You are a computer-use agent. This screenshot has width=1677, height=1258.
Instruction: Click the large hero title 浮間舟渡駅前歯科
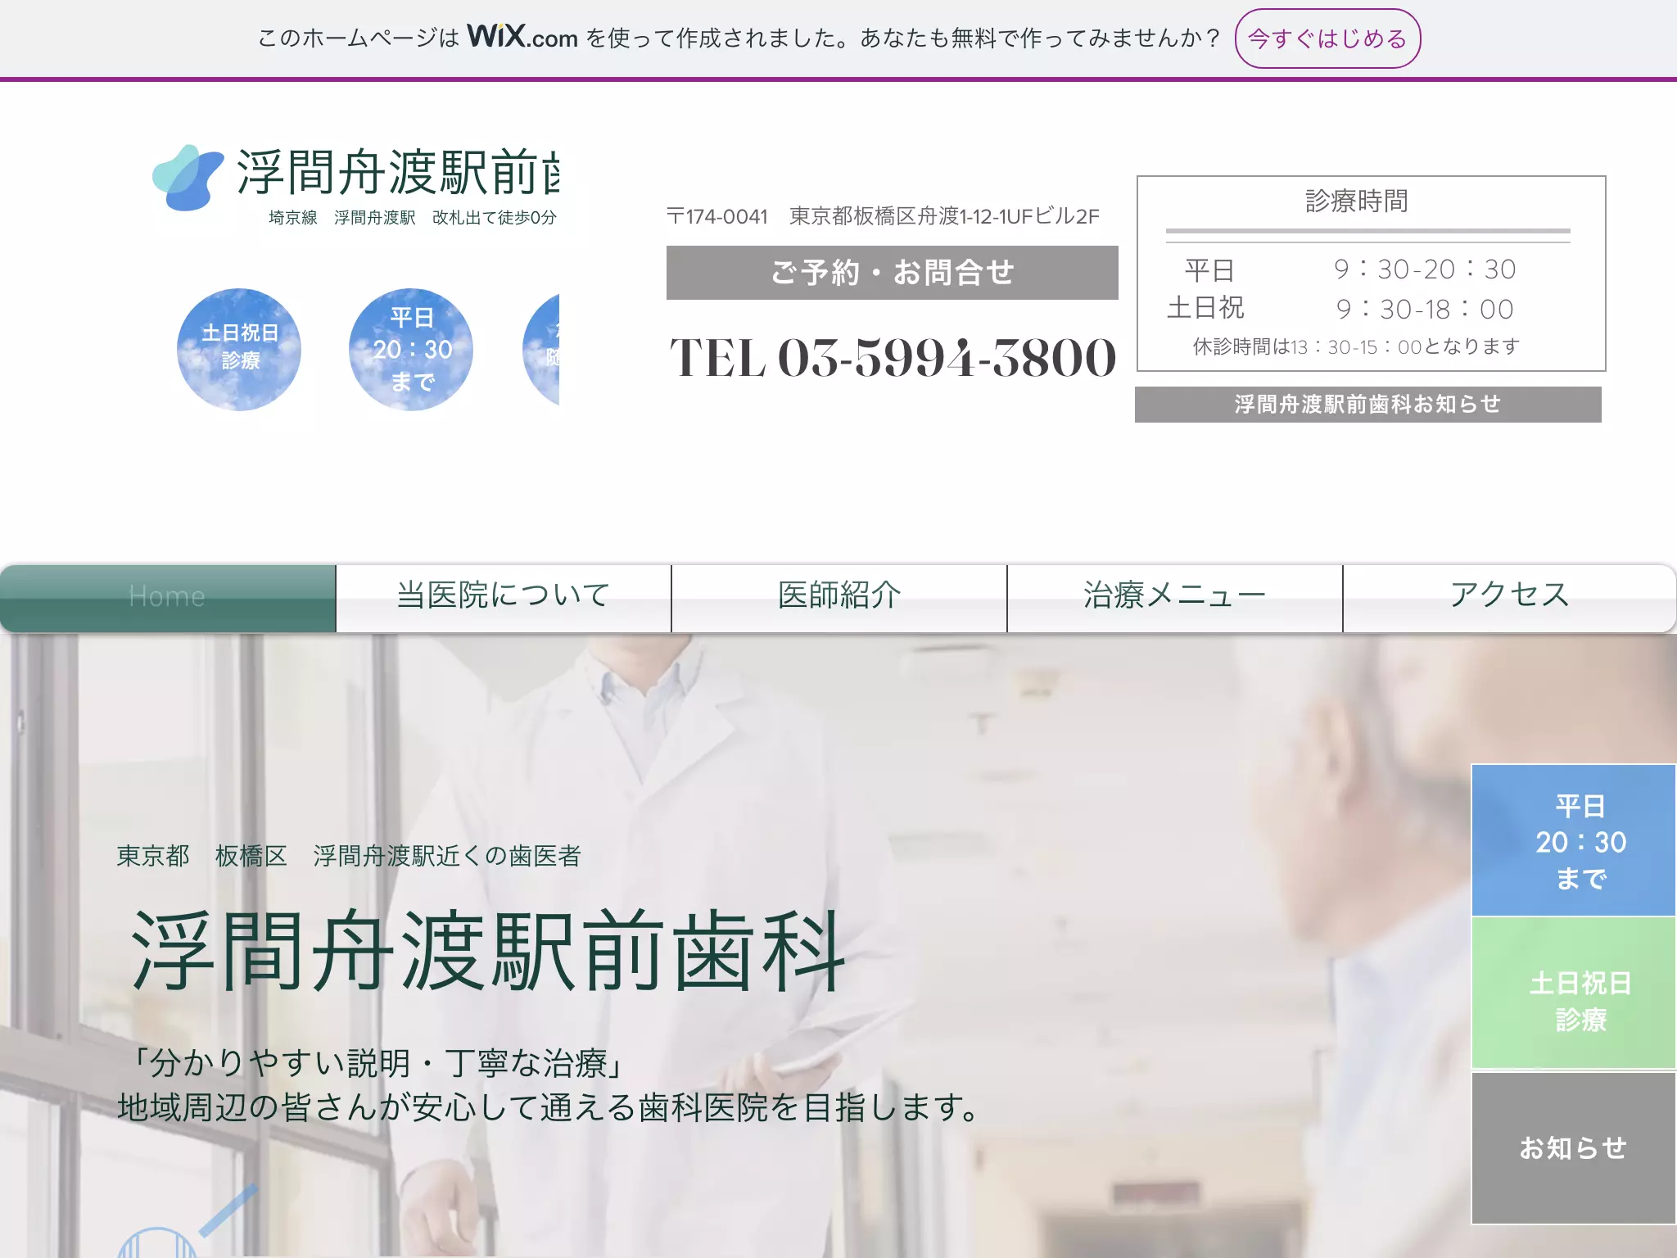click(x=488, y=951)
